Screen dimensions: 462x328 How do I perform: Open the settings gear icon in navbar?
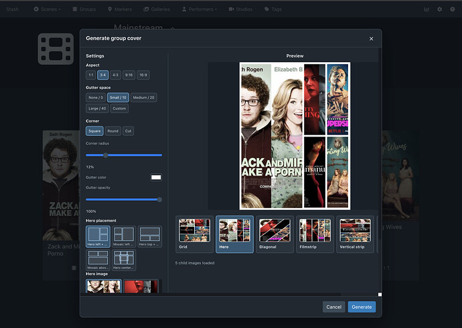point(440,9)
